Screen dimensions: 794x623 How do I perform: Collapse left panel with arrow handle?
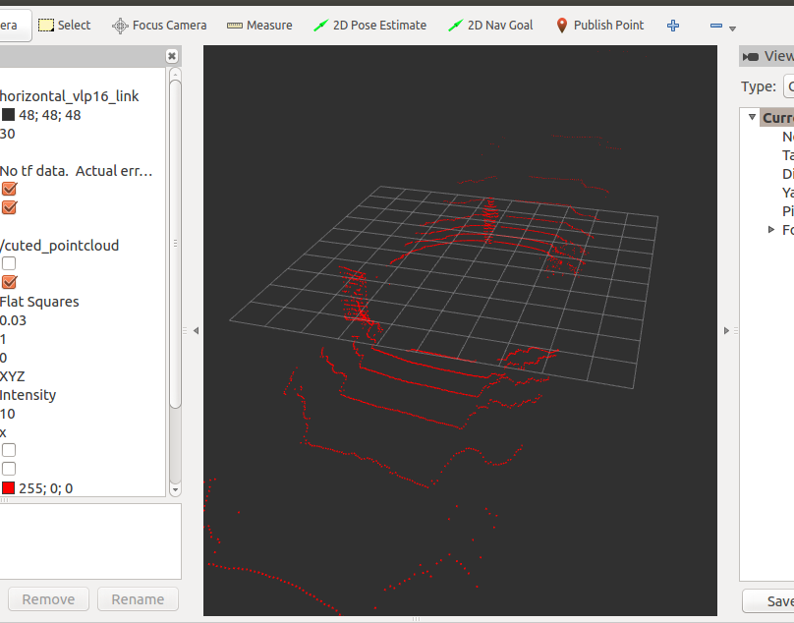pos(196,331)
